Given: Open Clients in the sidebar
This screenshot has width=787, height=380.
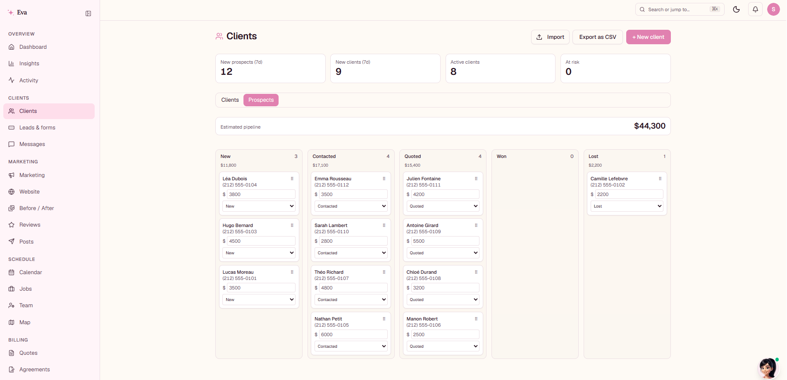Looking at the screenshot, I should (49, 111).
